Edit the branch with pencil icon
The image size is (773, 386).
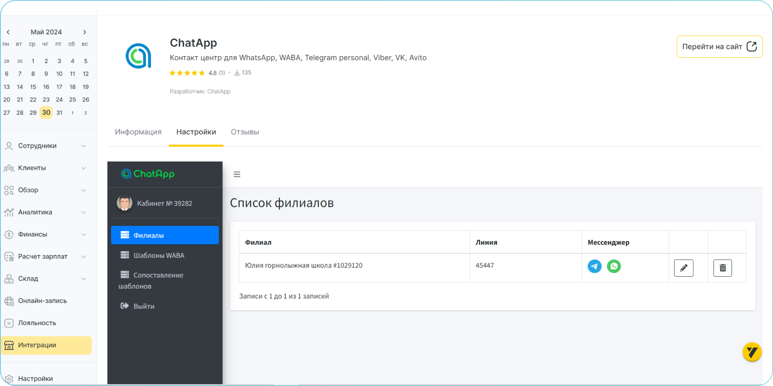tap(683, 268)
